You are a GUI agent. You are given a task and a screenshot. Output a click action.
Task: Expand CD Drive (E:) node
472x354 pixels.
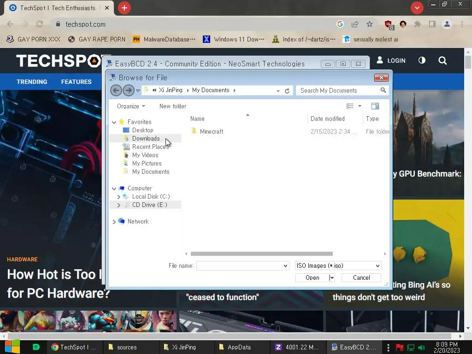tap(118, 205)
